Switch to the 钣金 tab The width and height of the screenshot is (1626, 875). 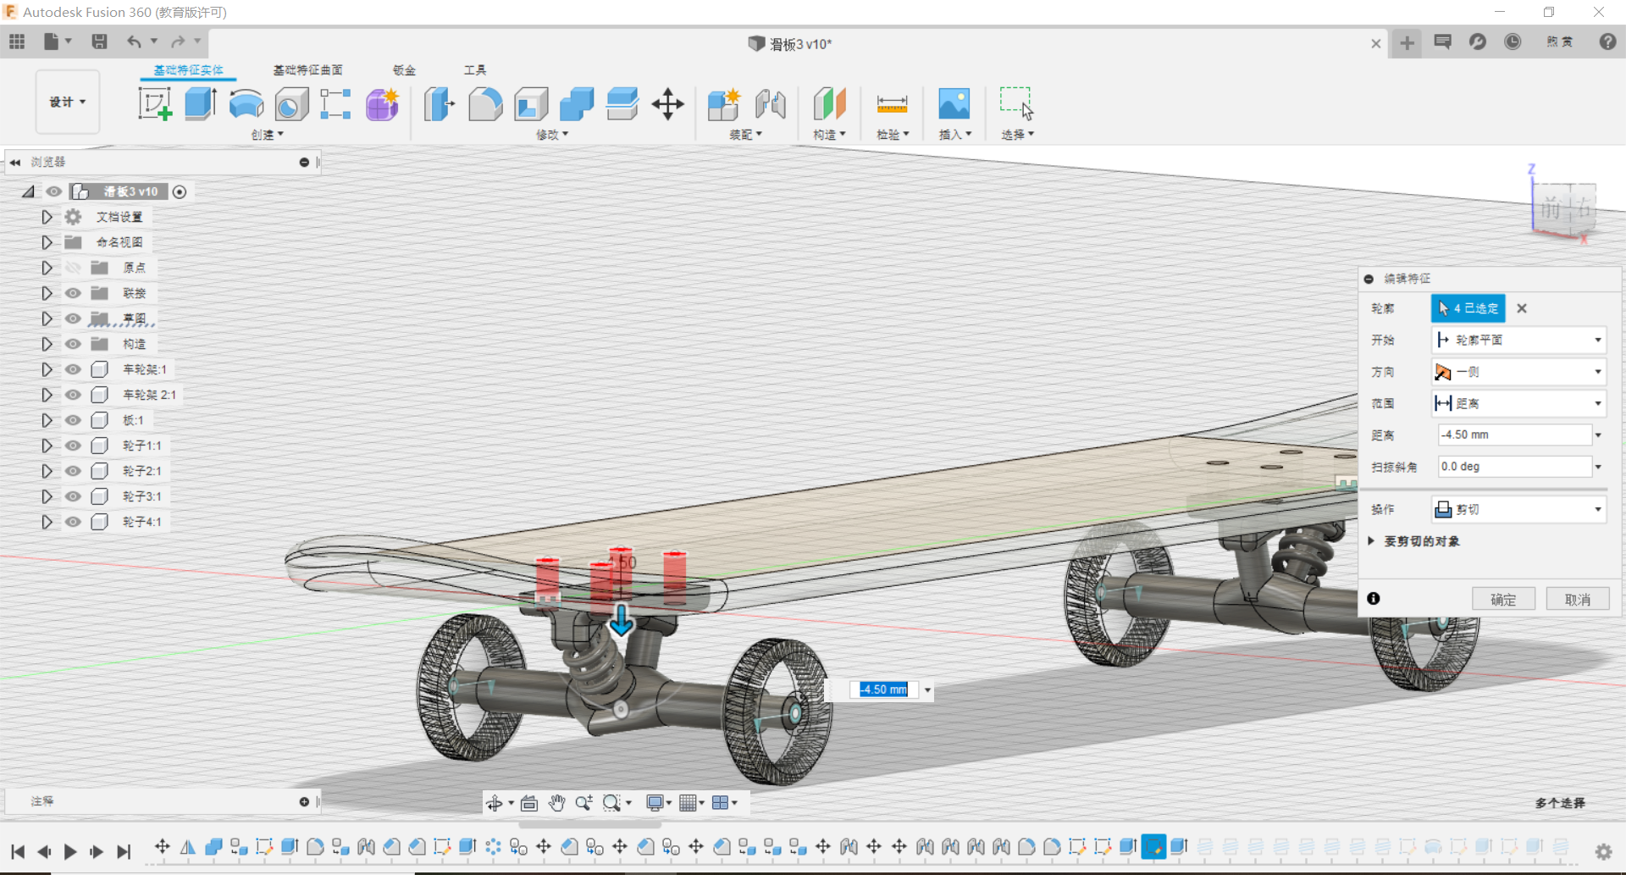click(405, 70)
